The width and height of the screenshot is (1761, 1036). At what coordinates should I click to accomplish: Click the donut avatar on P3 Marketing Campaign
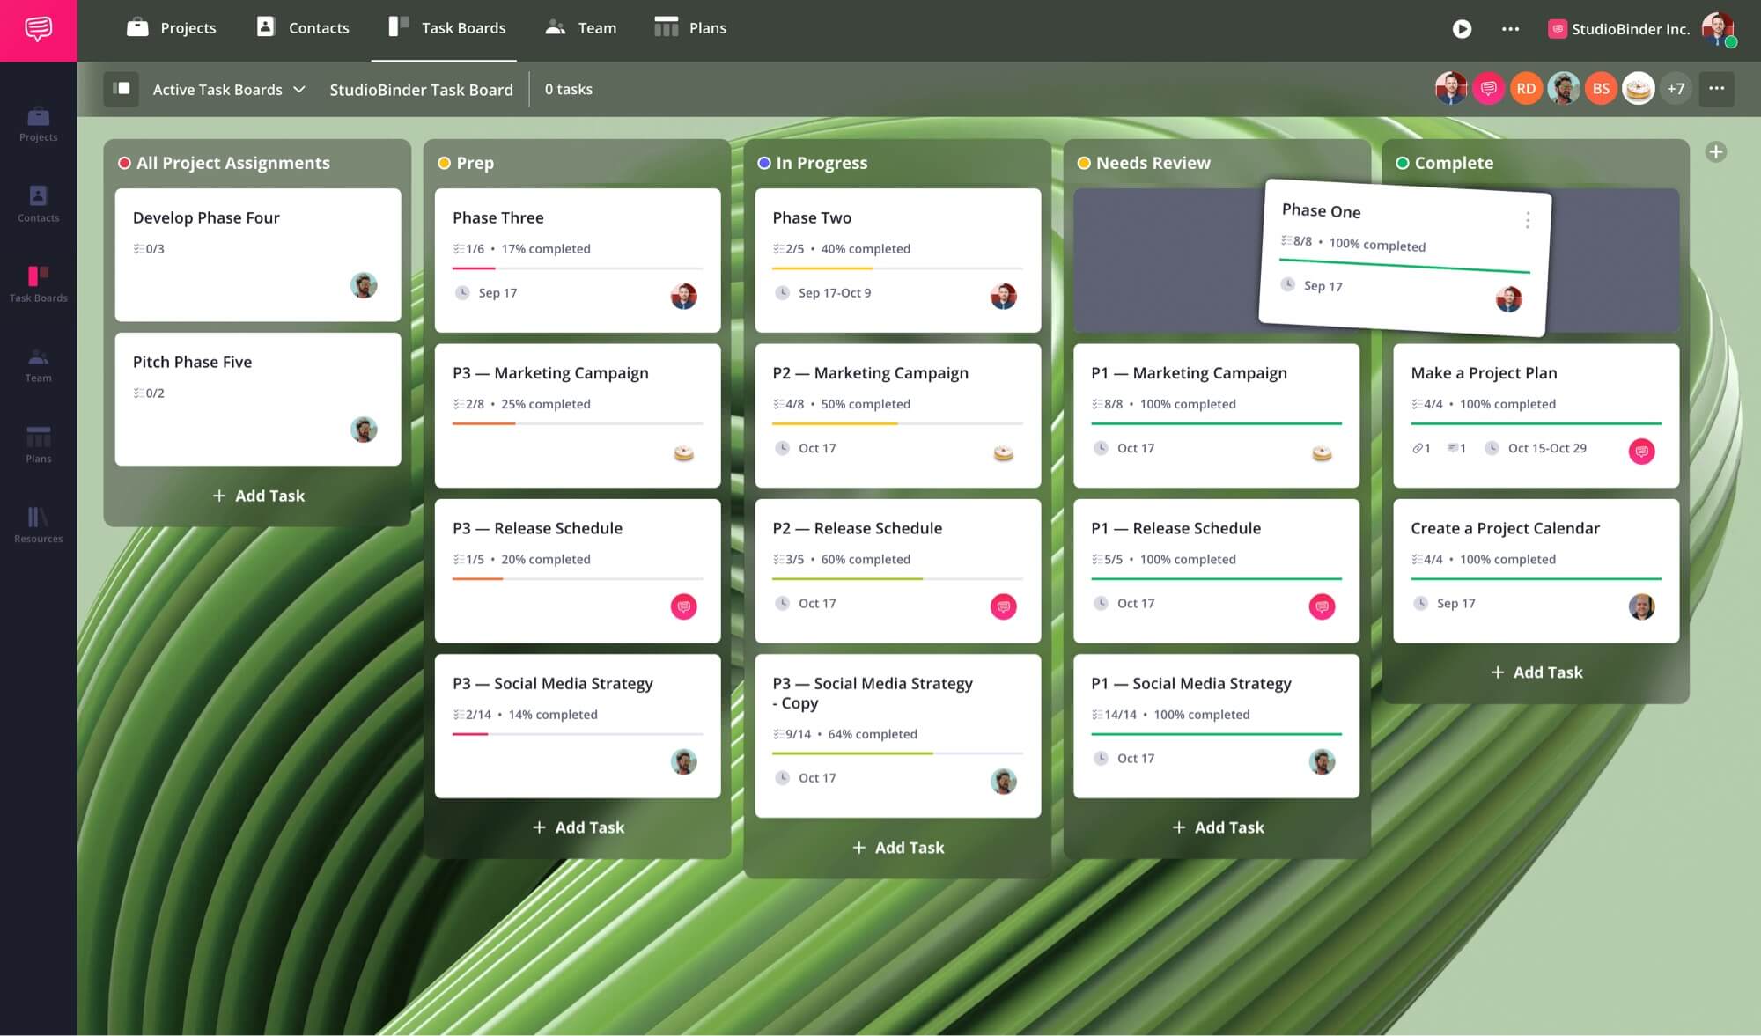pos(684,452)
